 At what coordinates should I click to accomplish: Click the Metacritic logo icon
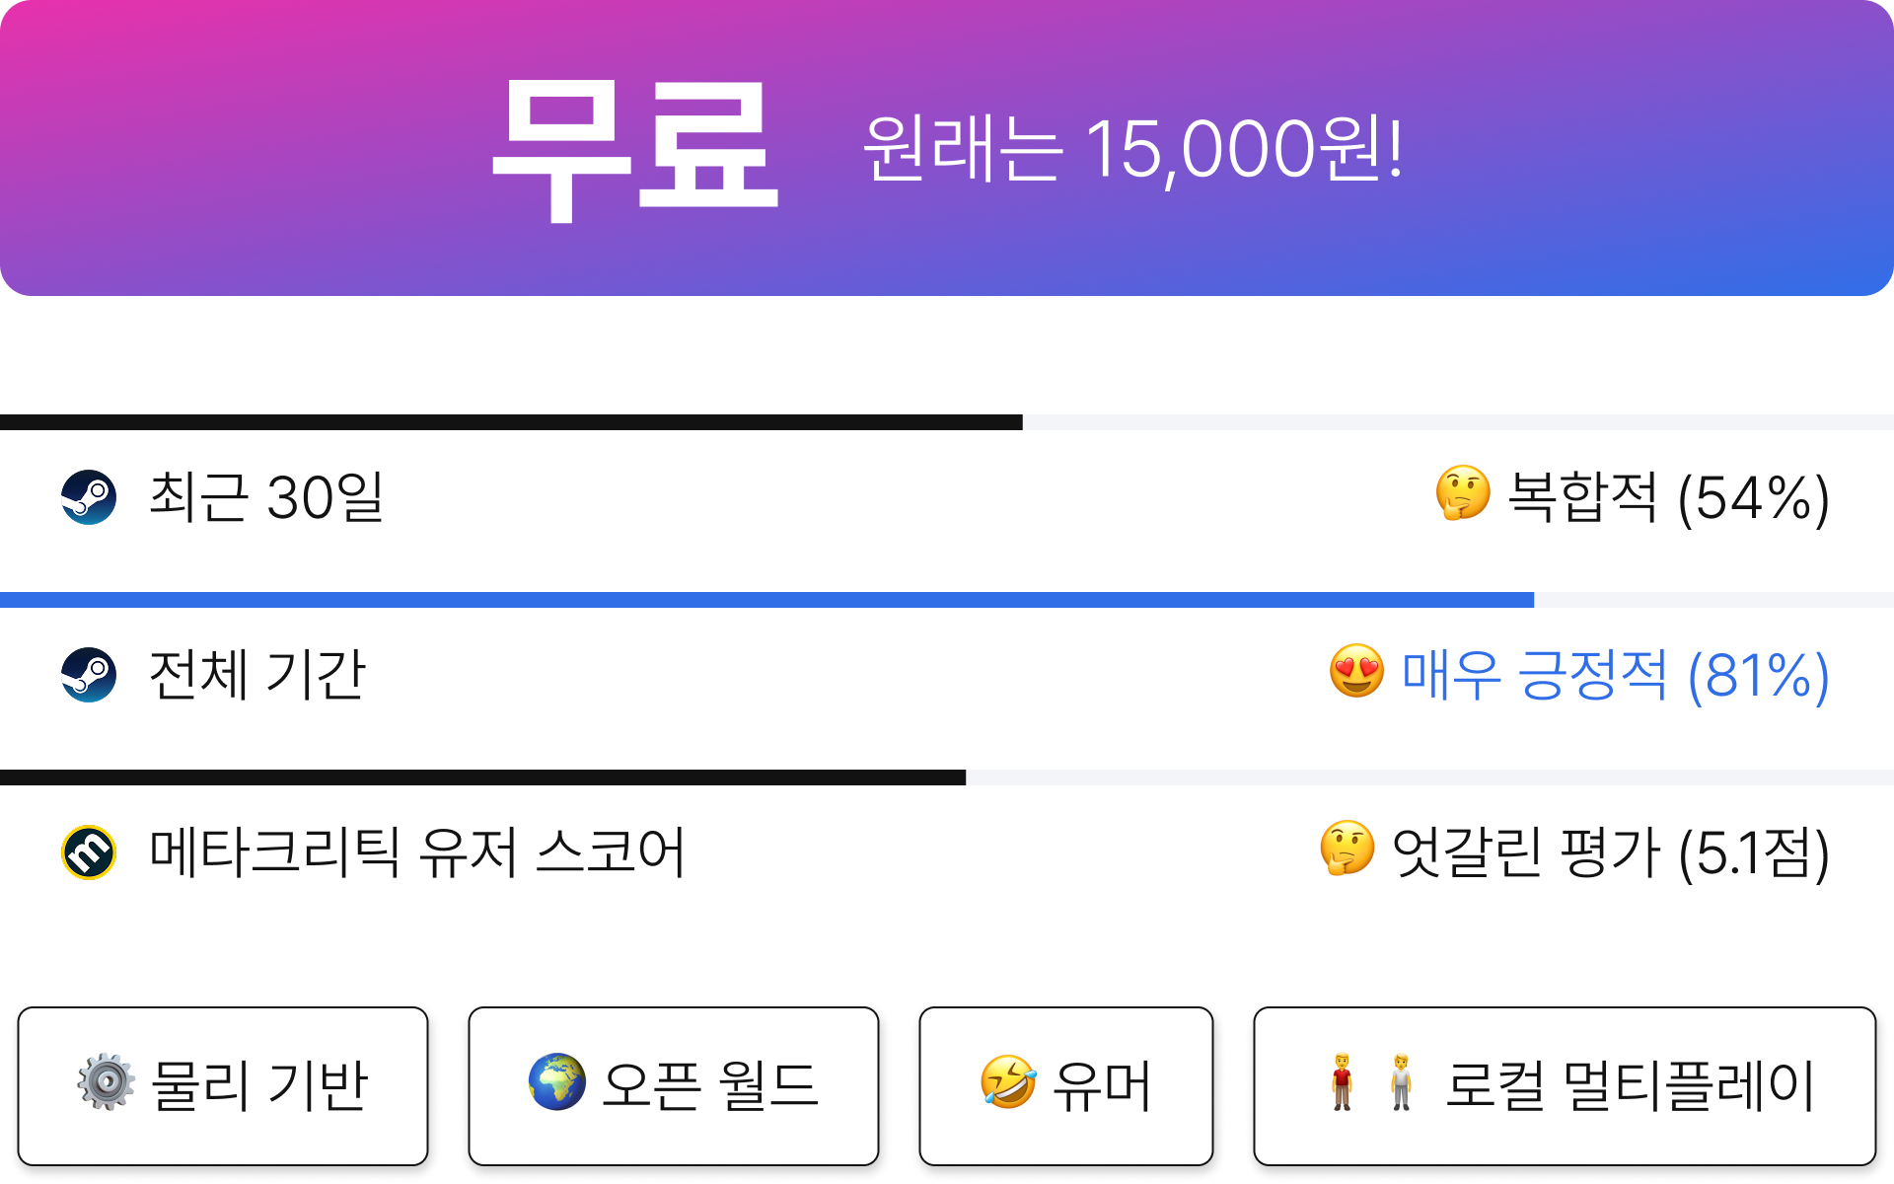[89, 852]
